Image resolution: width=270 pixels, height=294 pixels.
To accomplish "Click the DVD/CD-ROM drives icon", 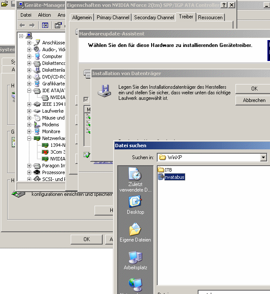I will coord(37,77).
